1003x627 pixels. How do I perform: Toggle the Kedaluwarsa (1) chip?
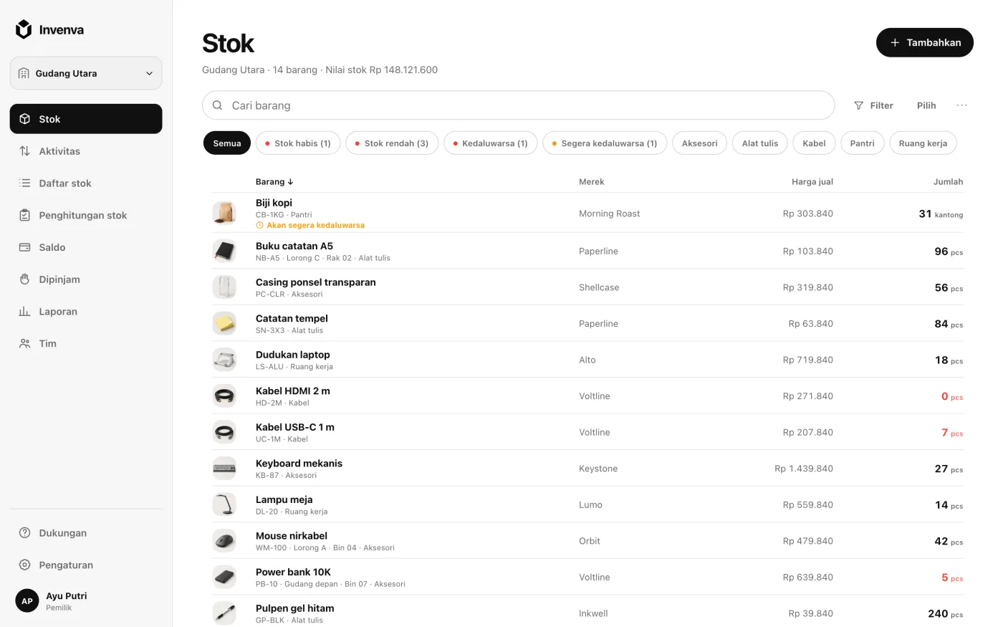(x=491, y=143)
